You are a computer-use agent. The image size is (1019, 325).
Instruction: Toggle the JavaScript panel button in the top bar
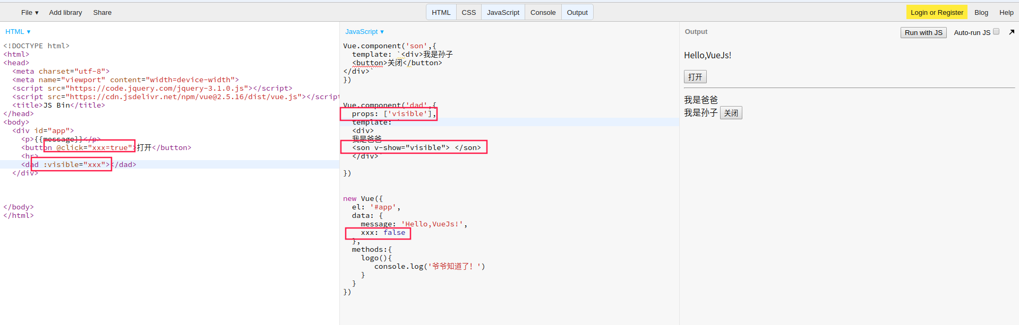[503, 12]
